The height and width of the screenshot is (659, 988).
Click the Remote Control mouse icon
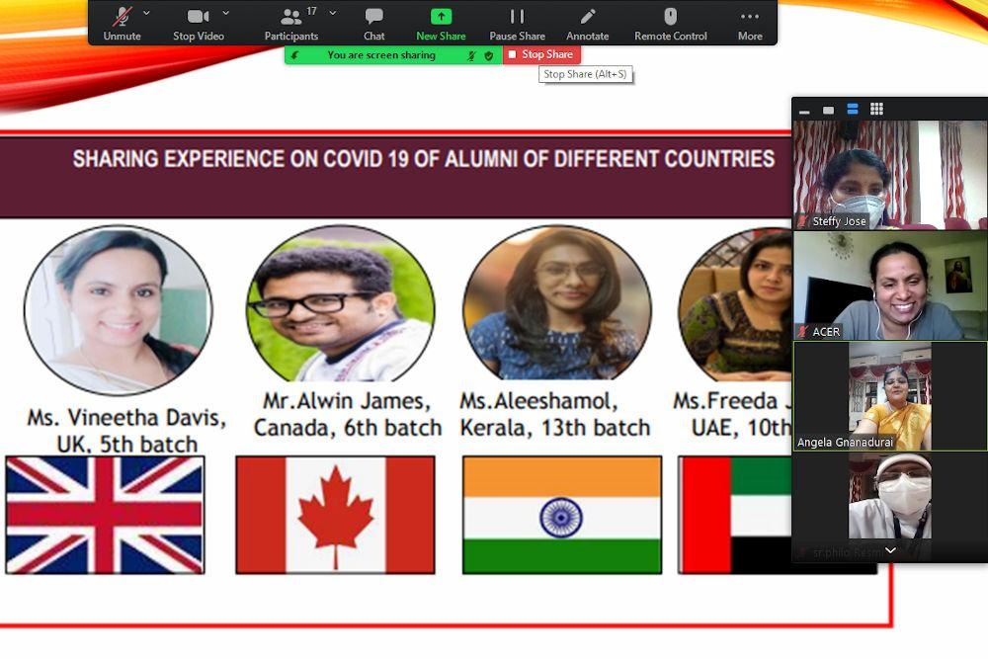pos(670,23)
